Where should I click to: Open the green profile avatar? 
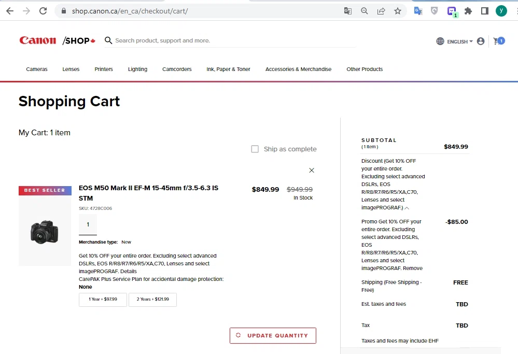[501, 11]
